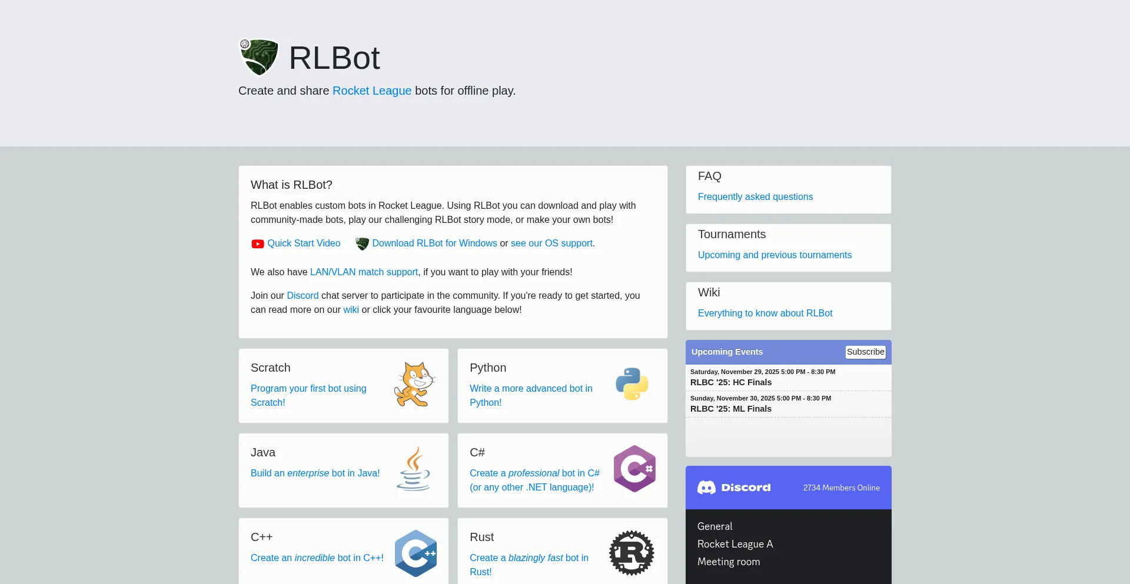Click the Subscribe button for Upcoming Events
Image resolution: width=1130 pixels, height=584 pixels.
point(865,352)
